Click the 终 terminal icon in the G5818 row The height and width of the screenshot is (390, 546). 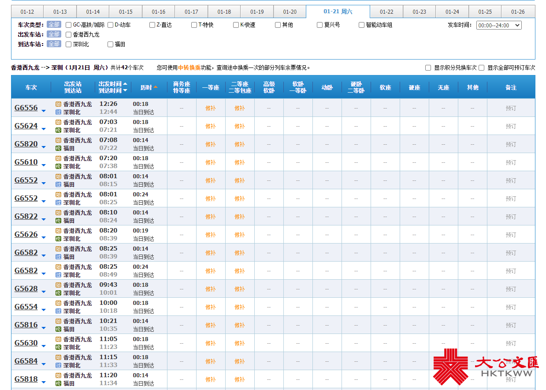coord(58,383)
